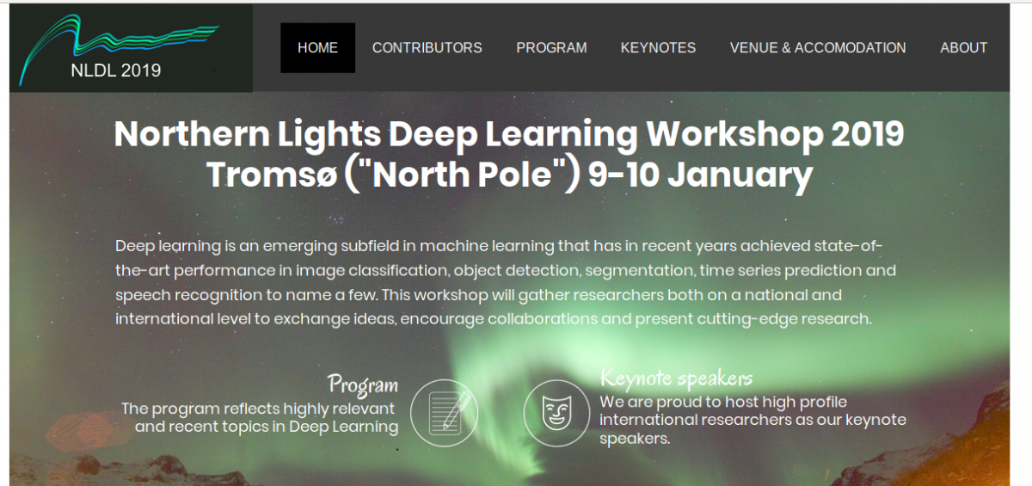Open the CONTRIBUTORS menu item
This screenshot has height=486, width=1032.
point(427,48)
